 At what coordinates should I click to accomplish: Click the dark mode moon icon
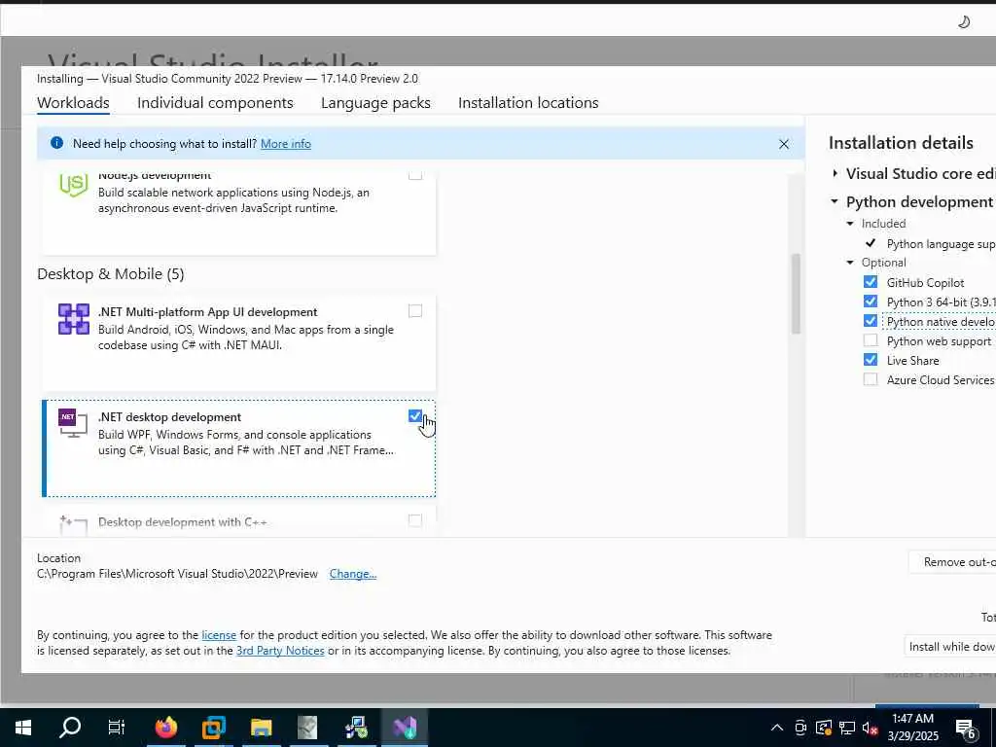(964, 21)
